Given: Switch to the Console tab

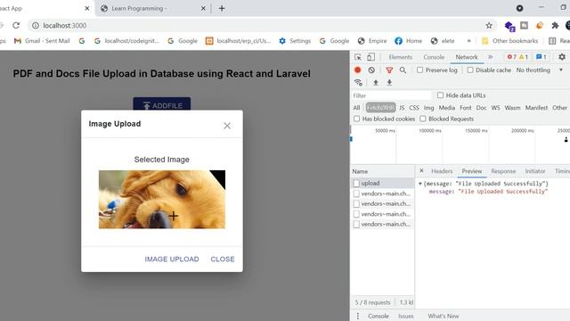Looking at the screenshot, I should (434, 57).
